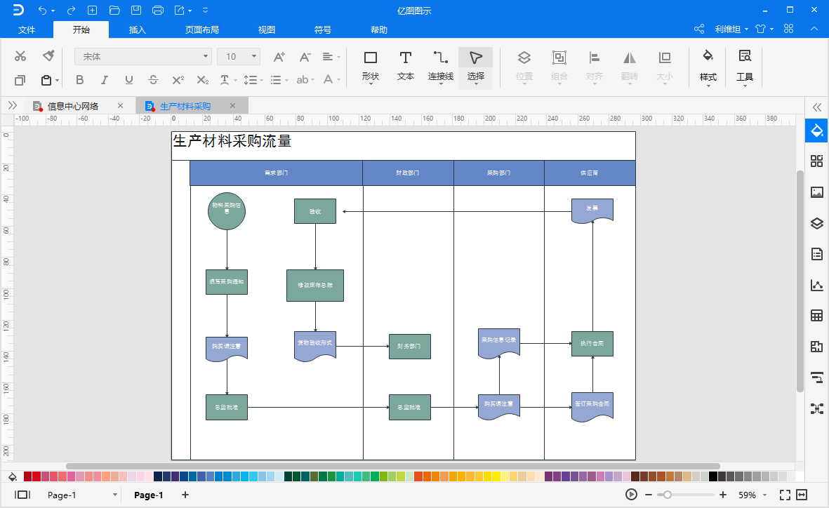Open the table side panel icon
The width and height of the screenshot is (829, 508).
tap(817, 316)
